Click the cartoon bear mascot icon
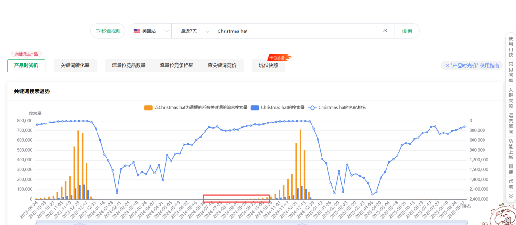The image size is (516, 225). click(x=504, y=215)
